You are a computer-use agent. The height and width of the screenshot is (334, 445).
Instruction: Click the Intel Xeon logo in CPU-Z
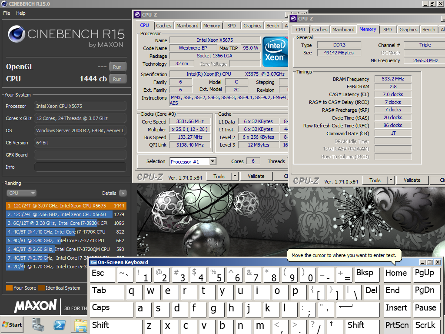click(275, 51)
